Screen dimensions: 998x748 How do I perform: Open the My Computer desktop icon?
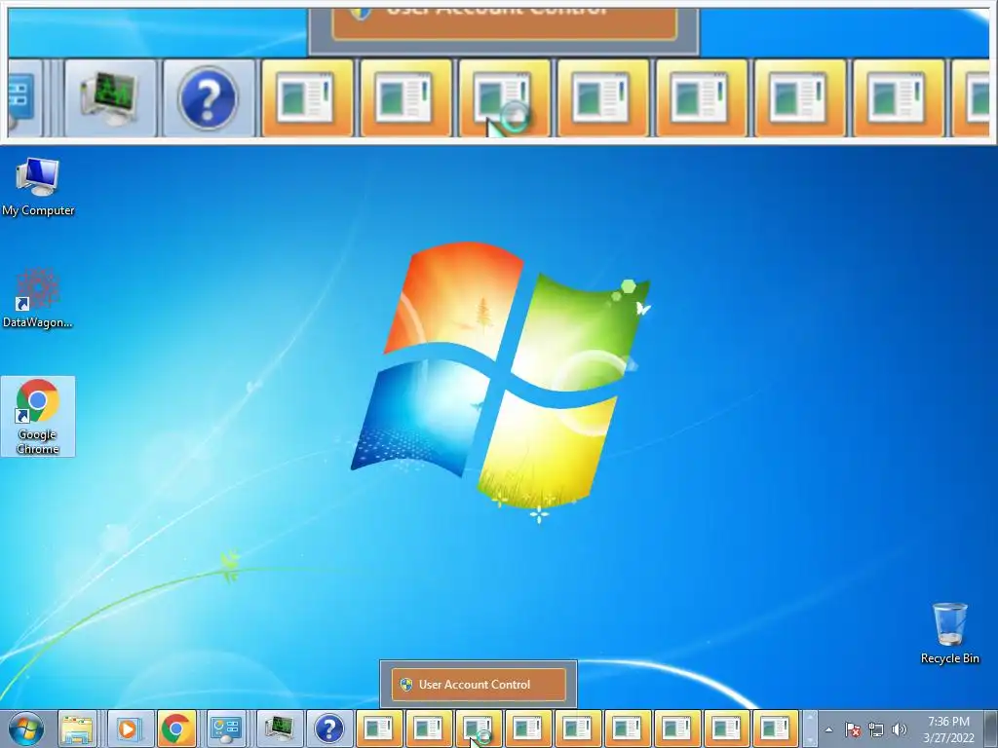pos(38,187)
